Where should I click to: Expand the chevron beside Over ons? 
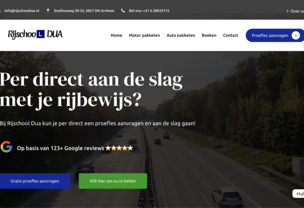coord(287,11)
